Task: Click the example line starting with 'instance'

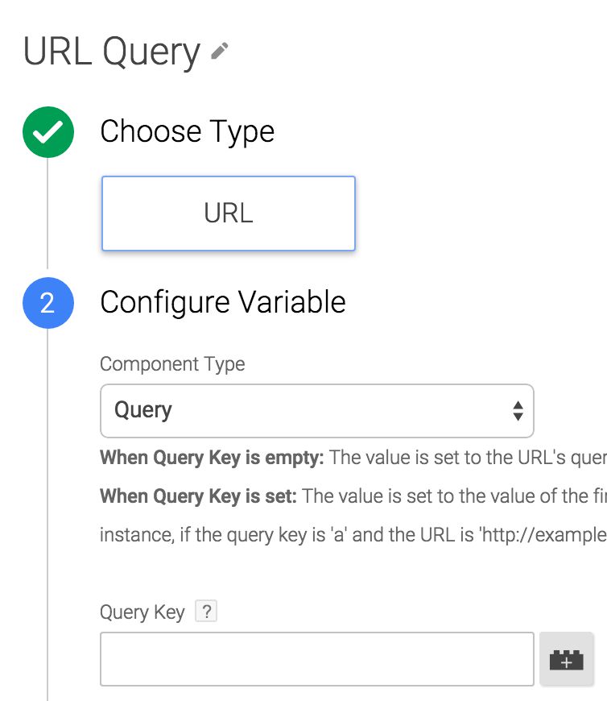Action: [353, 535]
